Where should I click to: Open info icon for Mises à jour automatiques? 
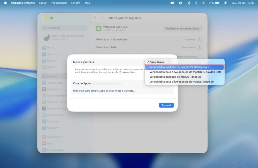pyautogui.click(x=200, y=39)
